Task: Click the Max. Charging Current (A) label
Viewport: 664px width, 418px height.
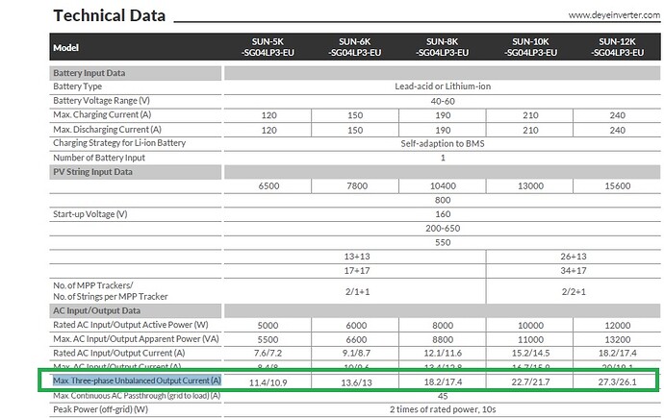Action: click(x=102, y=114)
